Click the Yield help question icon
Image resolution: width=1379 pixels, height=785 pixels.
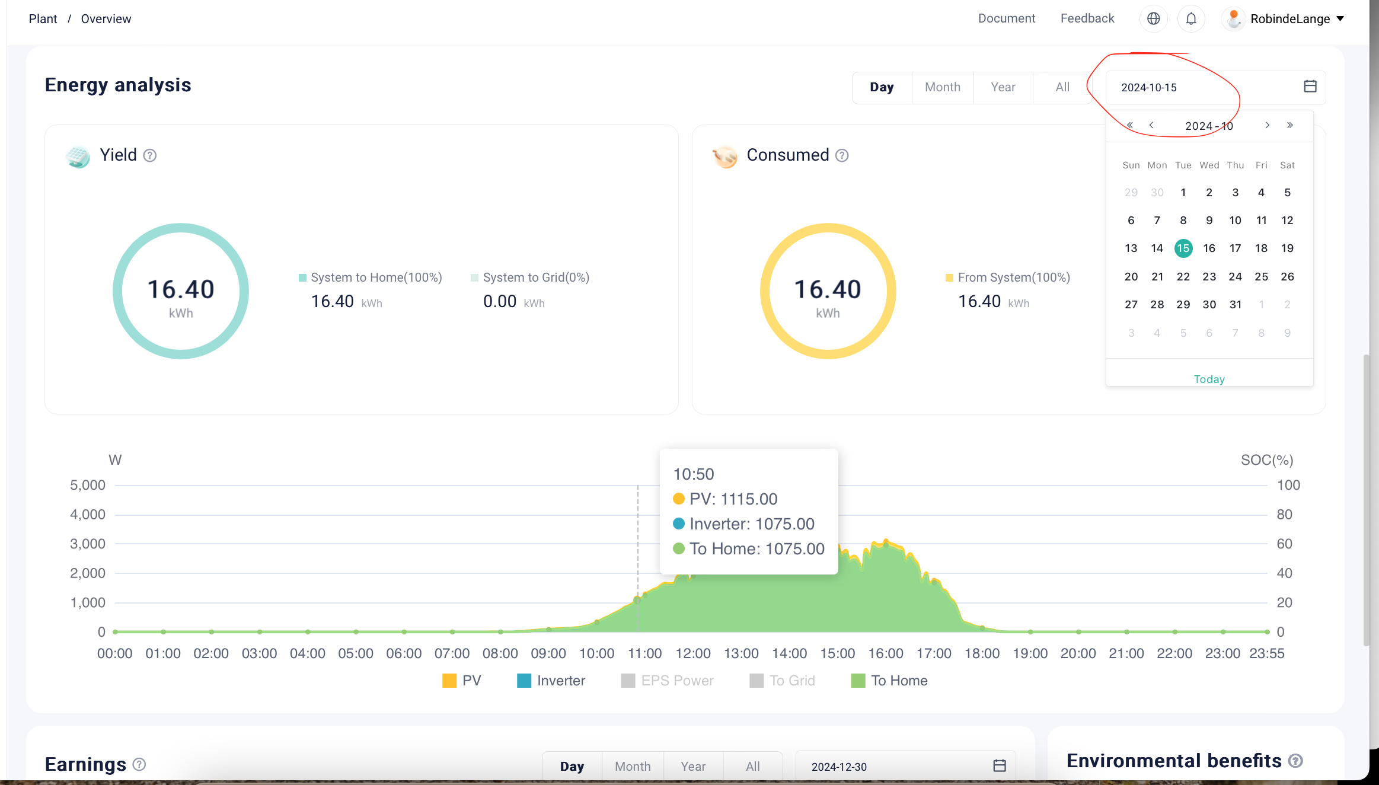click(150, 155)
